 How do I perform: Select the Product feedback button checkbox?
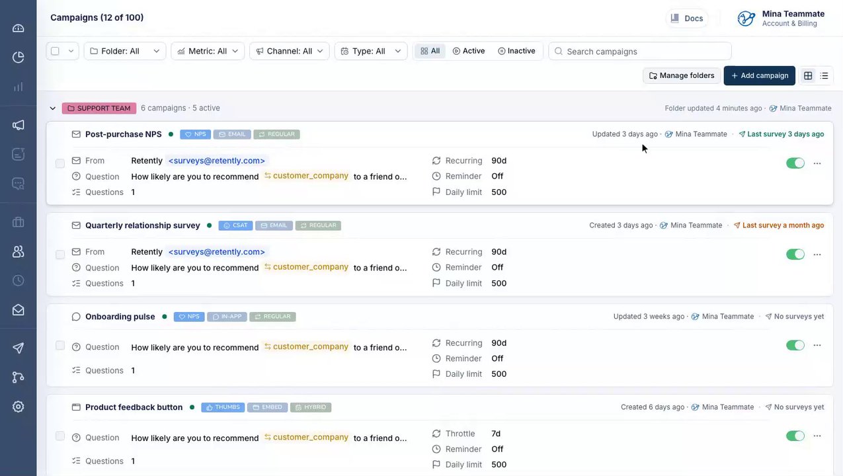click(x=60, y=436)
